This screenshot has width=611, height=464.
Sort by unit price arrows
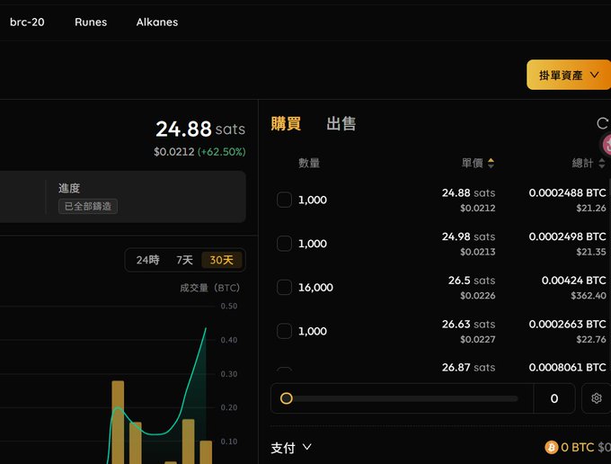(491, 163)
